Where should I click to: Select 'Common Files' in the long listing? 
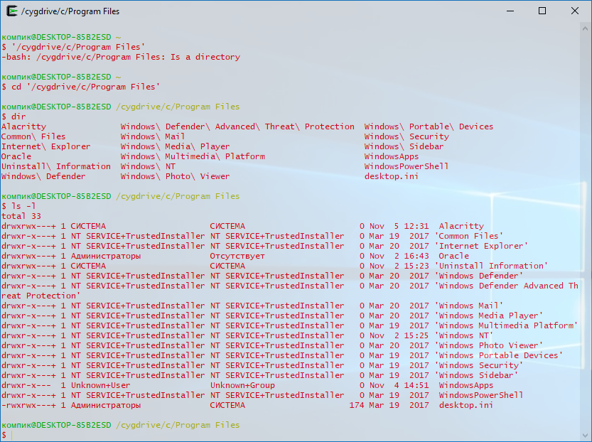(468, 236)
